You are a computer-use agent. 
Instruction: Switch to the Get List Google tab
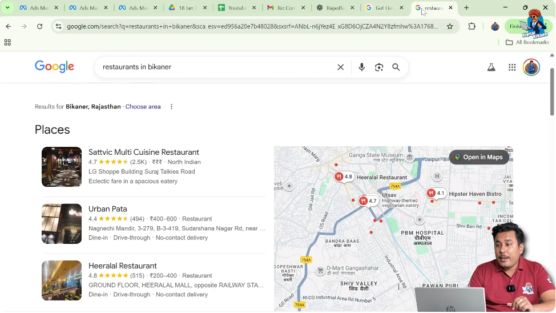pos(384,7)
